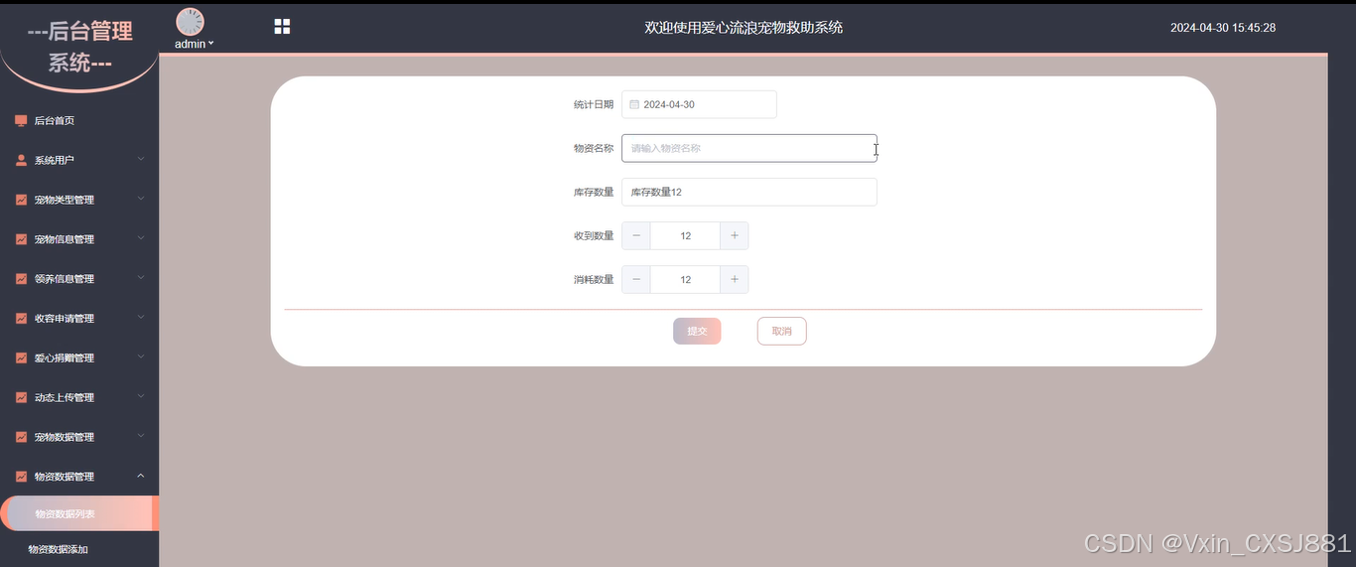Expand the 收容申请管理 chevron
The image size is (1356, 567).
[x=141, y=318]
